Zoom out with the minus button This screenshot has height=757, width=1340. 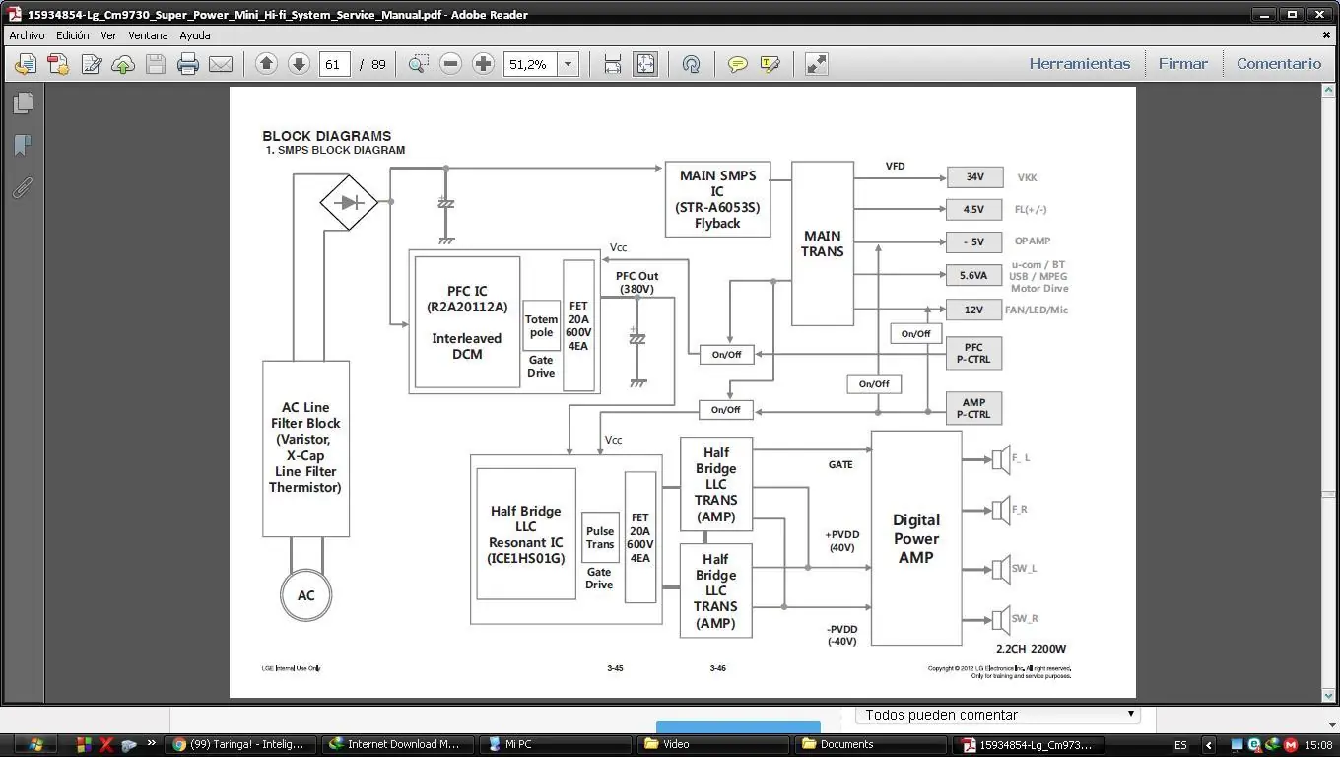tap(450, 64)
